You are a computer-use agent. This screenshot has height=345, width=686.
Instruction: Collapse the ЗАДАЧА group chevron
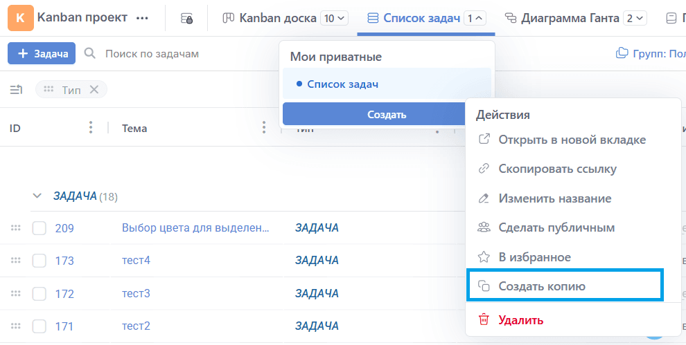37,196
